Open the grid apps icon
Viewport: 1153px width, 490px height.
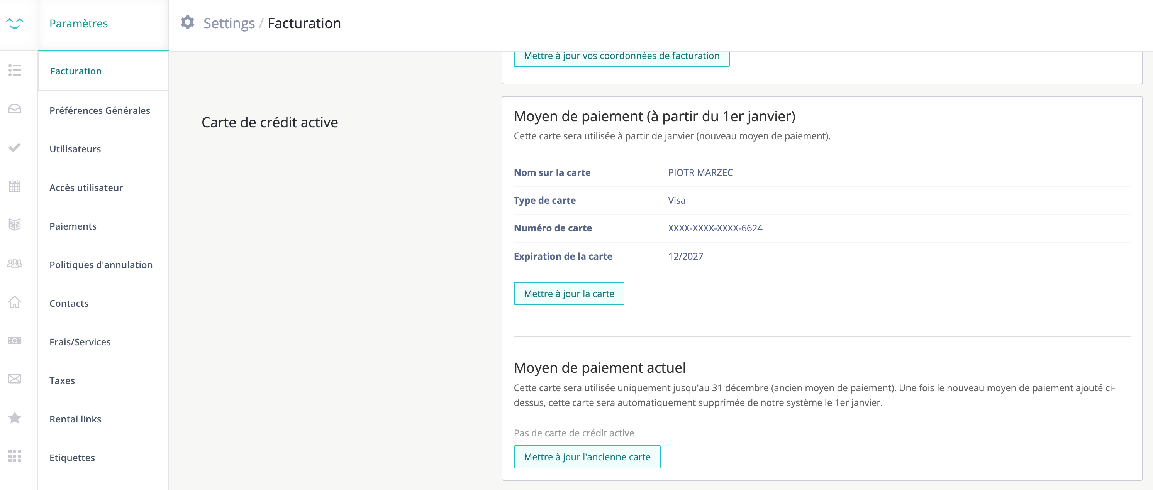(x=14, y=456)
